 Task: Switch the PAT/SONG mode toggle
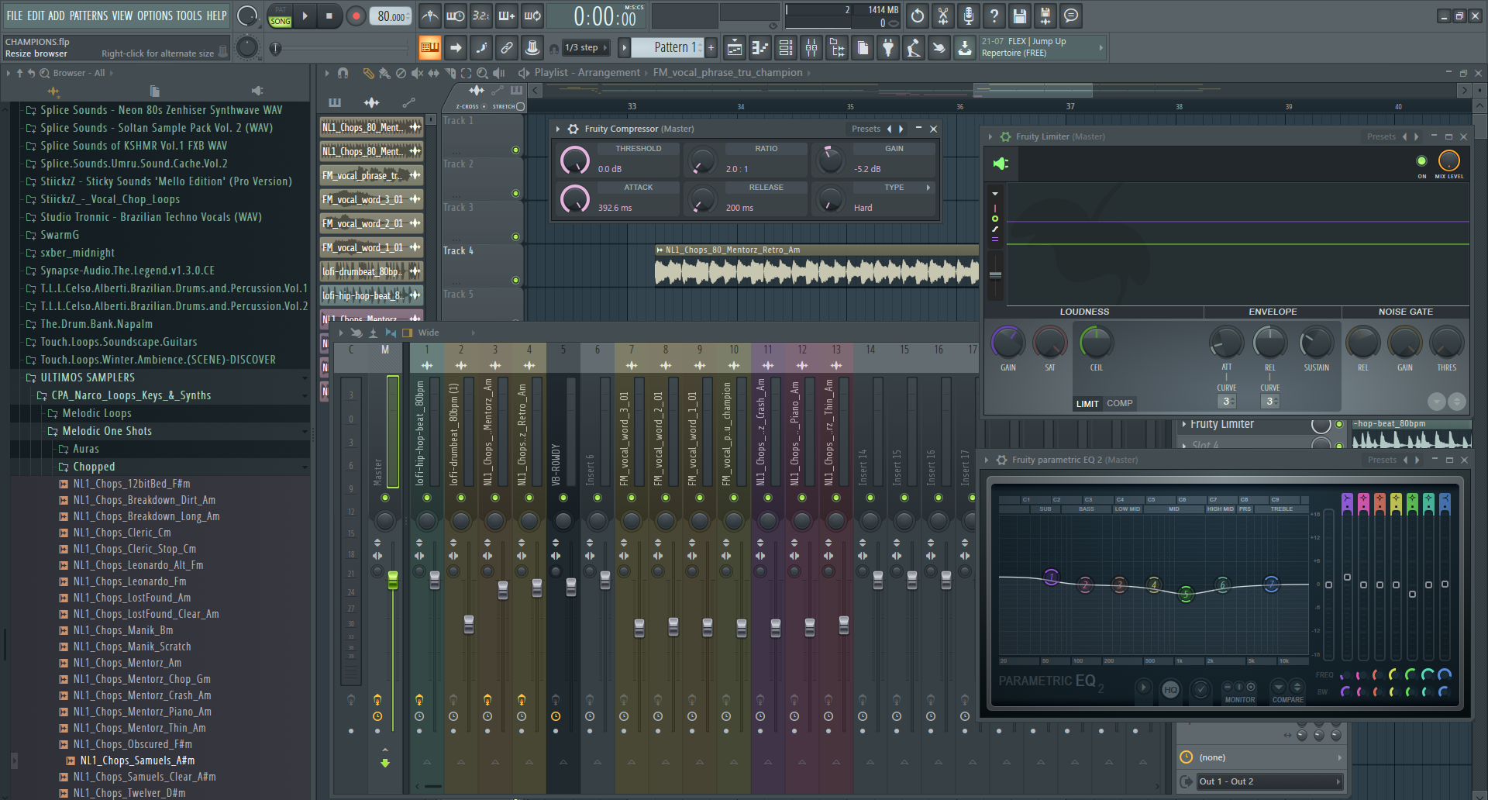pyautogui.click(x=280, y=16)
